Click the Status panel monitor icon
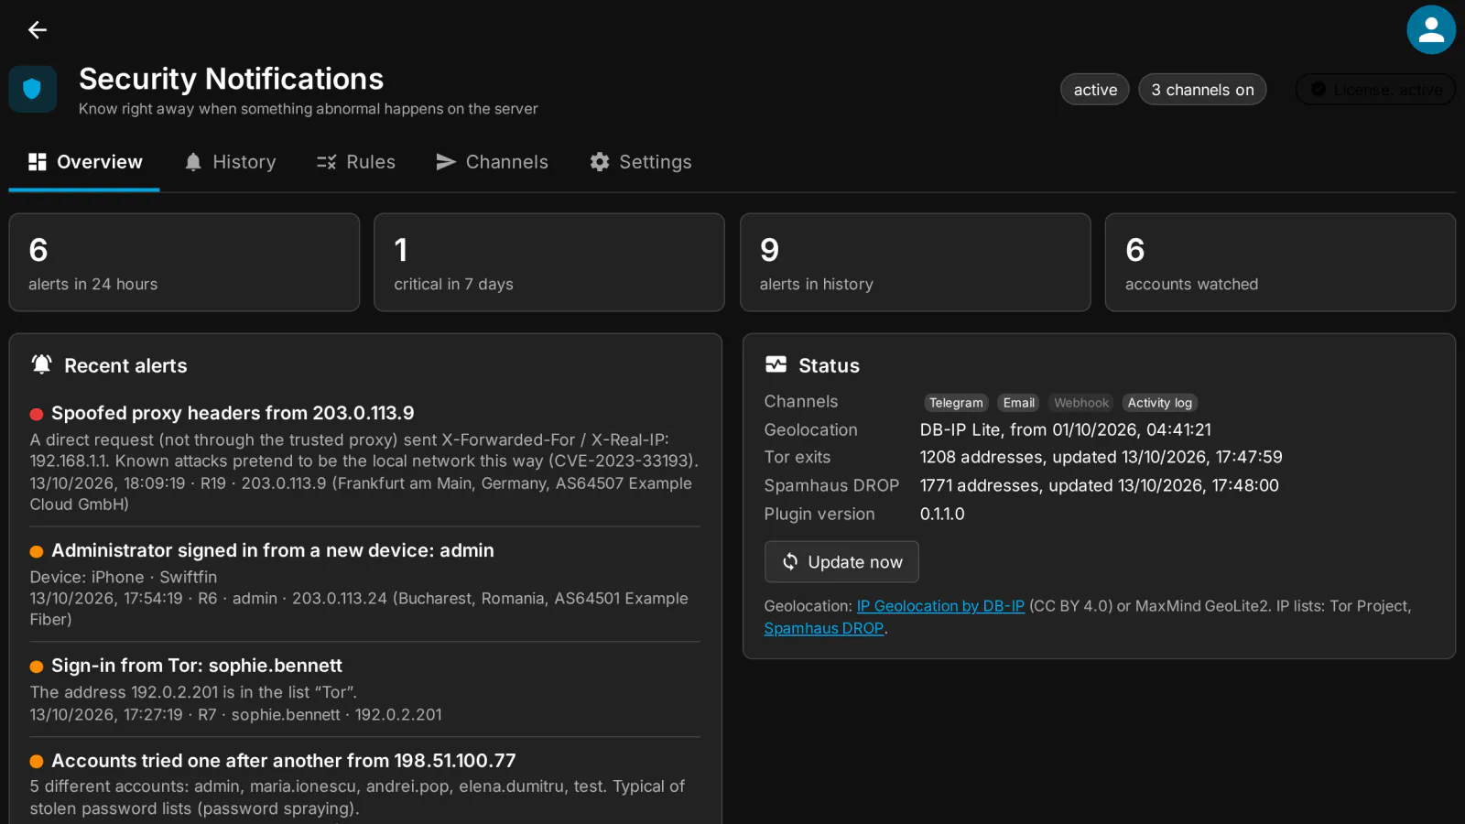Screen dimensions: 1465x824 pyautogui.click(x=776, y=364)
